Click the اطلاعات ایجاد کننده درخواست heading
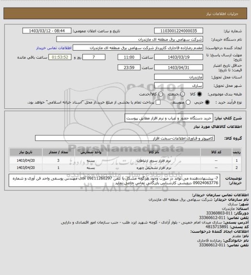 [219, 232]
